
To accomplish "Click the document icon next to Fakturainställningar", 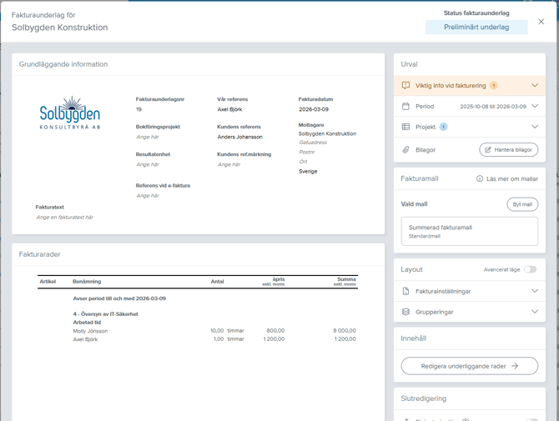I will click(x=405, y=291).
